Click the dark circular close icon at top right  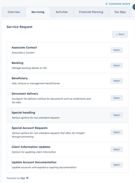(x=134, y=7)
